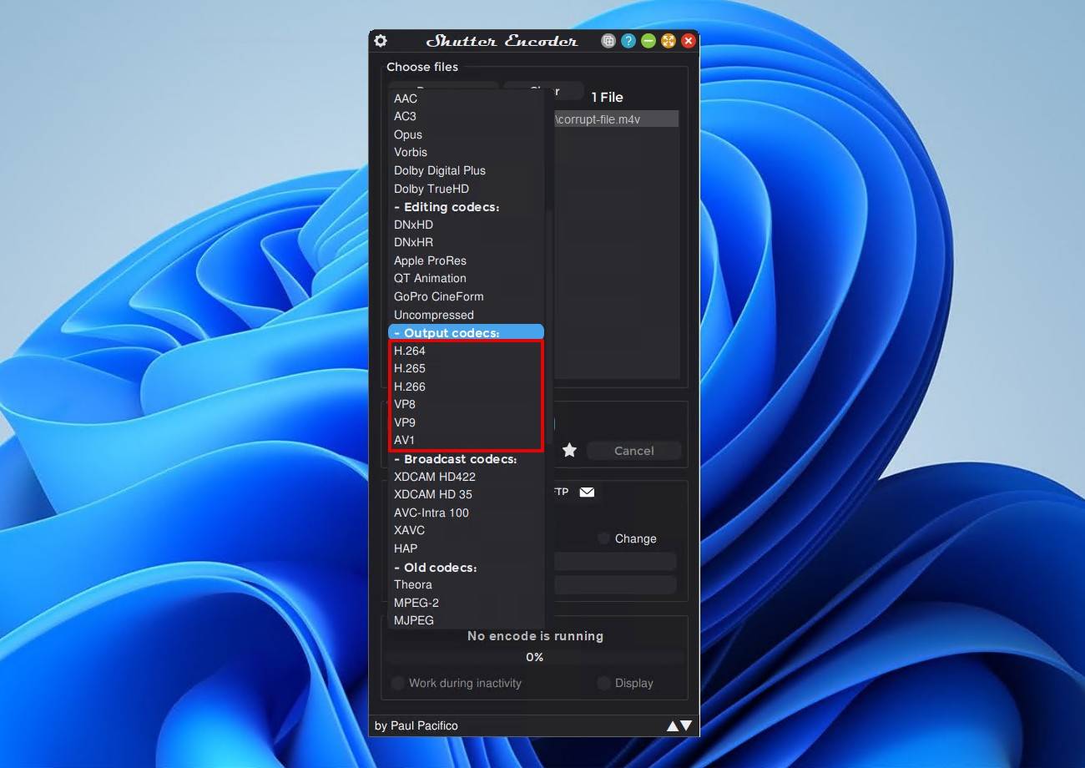Click the Cancel button
This screenshot has height=768, width=1085.
[x=634, y=451]
